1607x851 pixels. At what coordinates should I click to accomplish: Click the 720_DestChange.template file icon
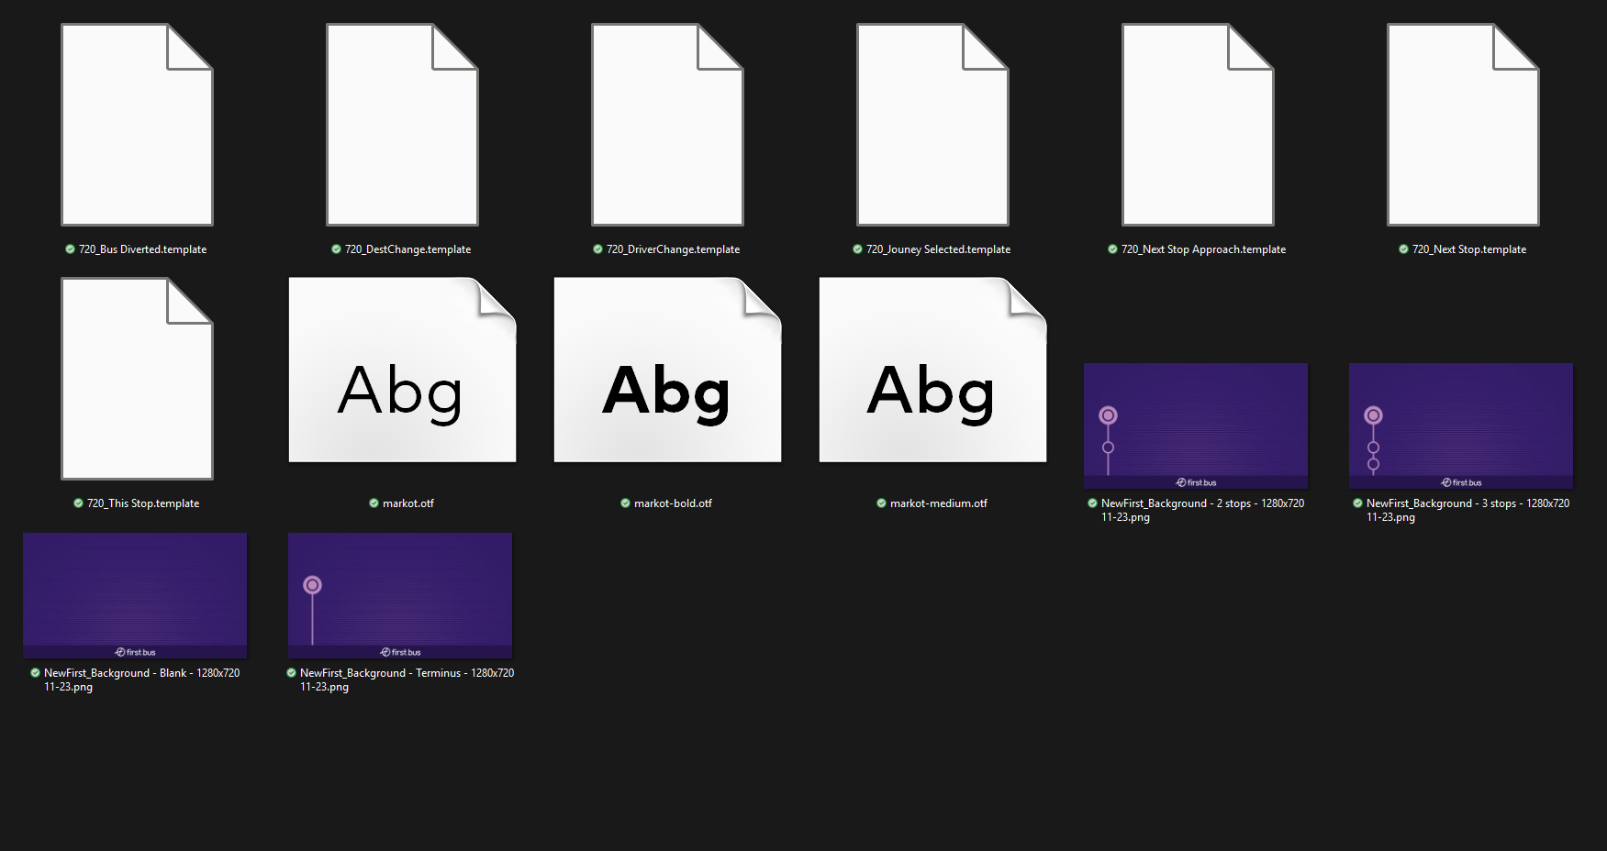[x=402, y=125]
